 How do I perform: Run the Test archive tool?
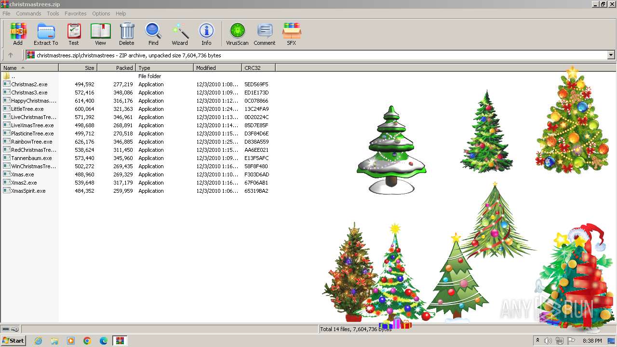74,34
